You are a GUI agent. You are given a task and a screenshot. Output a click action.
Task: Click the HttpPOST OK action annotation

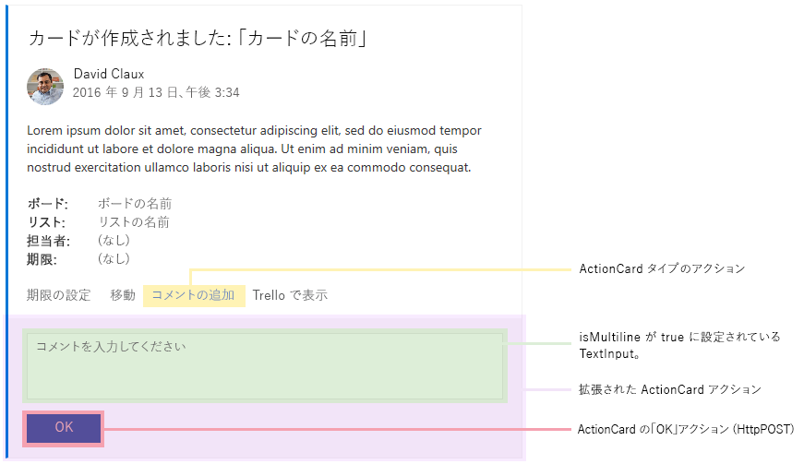point(686,429)
